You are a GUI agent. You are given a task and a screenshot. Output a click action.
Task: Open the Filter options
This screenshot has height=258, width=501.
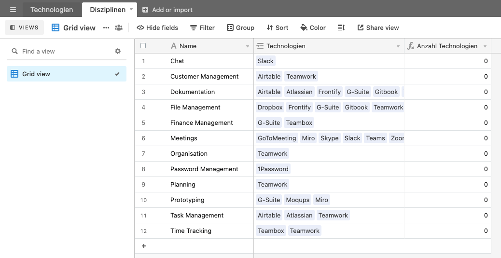202,28
